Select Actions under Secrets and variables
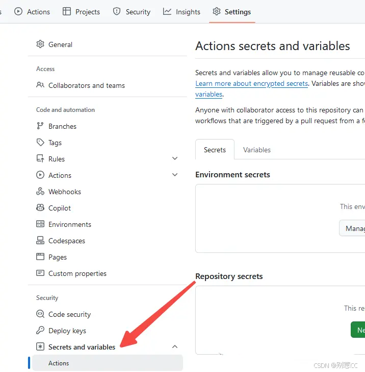Screen dimensions: 365x372 click(108, 363)
